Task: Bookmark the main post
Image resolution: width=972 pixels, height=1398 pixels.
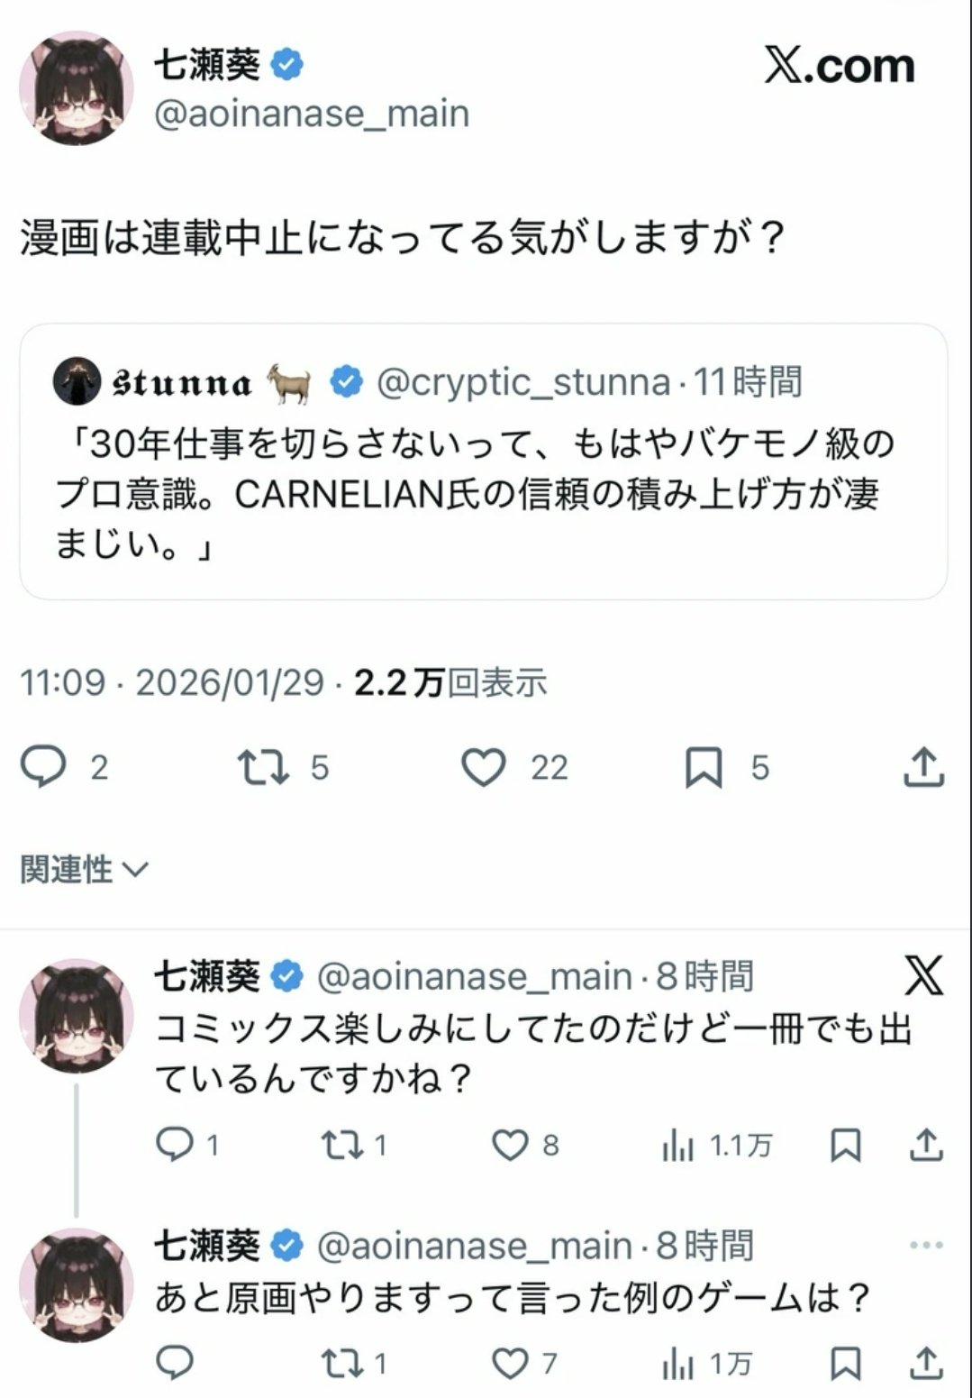Action: point(704,767)
